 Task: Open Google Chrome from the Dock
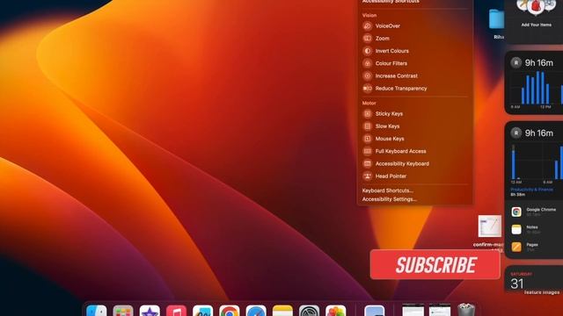pyautogui.click(x=230, y=311)
